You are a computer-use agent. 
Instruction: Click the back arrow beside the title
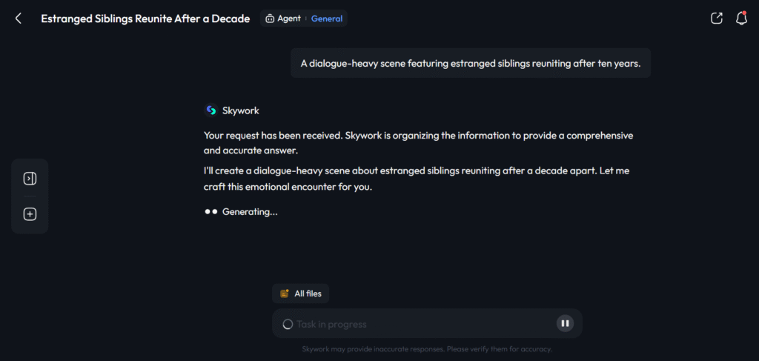point(19,19)
